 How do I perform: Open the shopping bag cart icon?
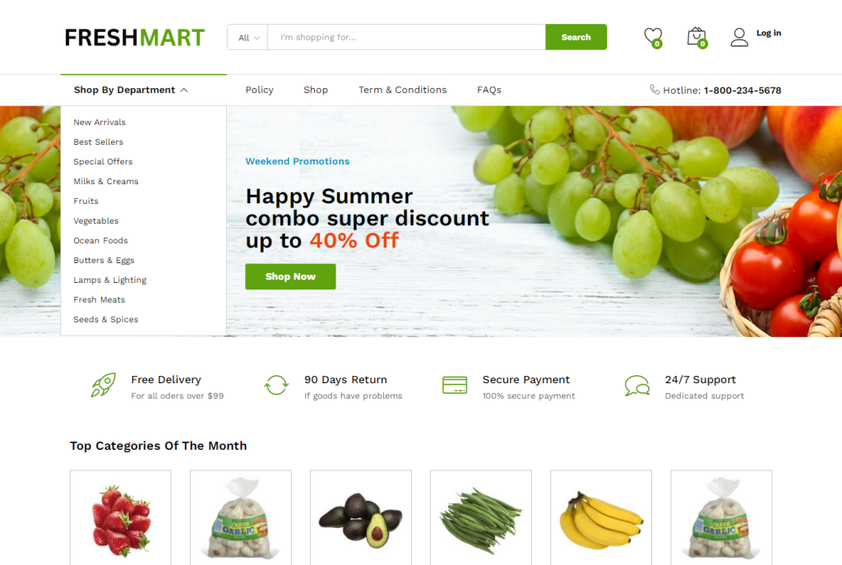pyautogui.click(x=697, y=37)
